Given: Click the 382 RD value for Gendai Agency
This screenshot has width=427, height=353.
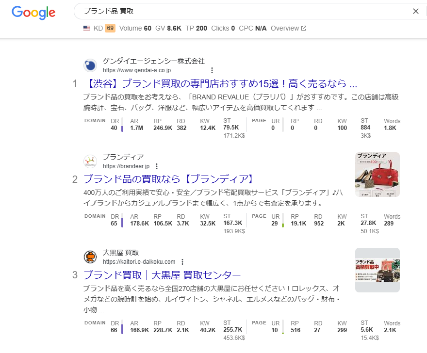Looking at the screenshot, I should (x=181, y=128).
